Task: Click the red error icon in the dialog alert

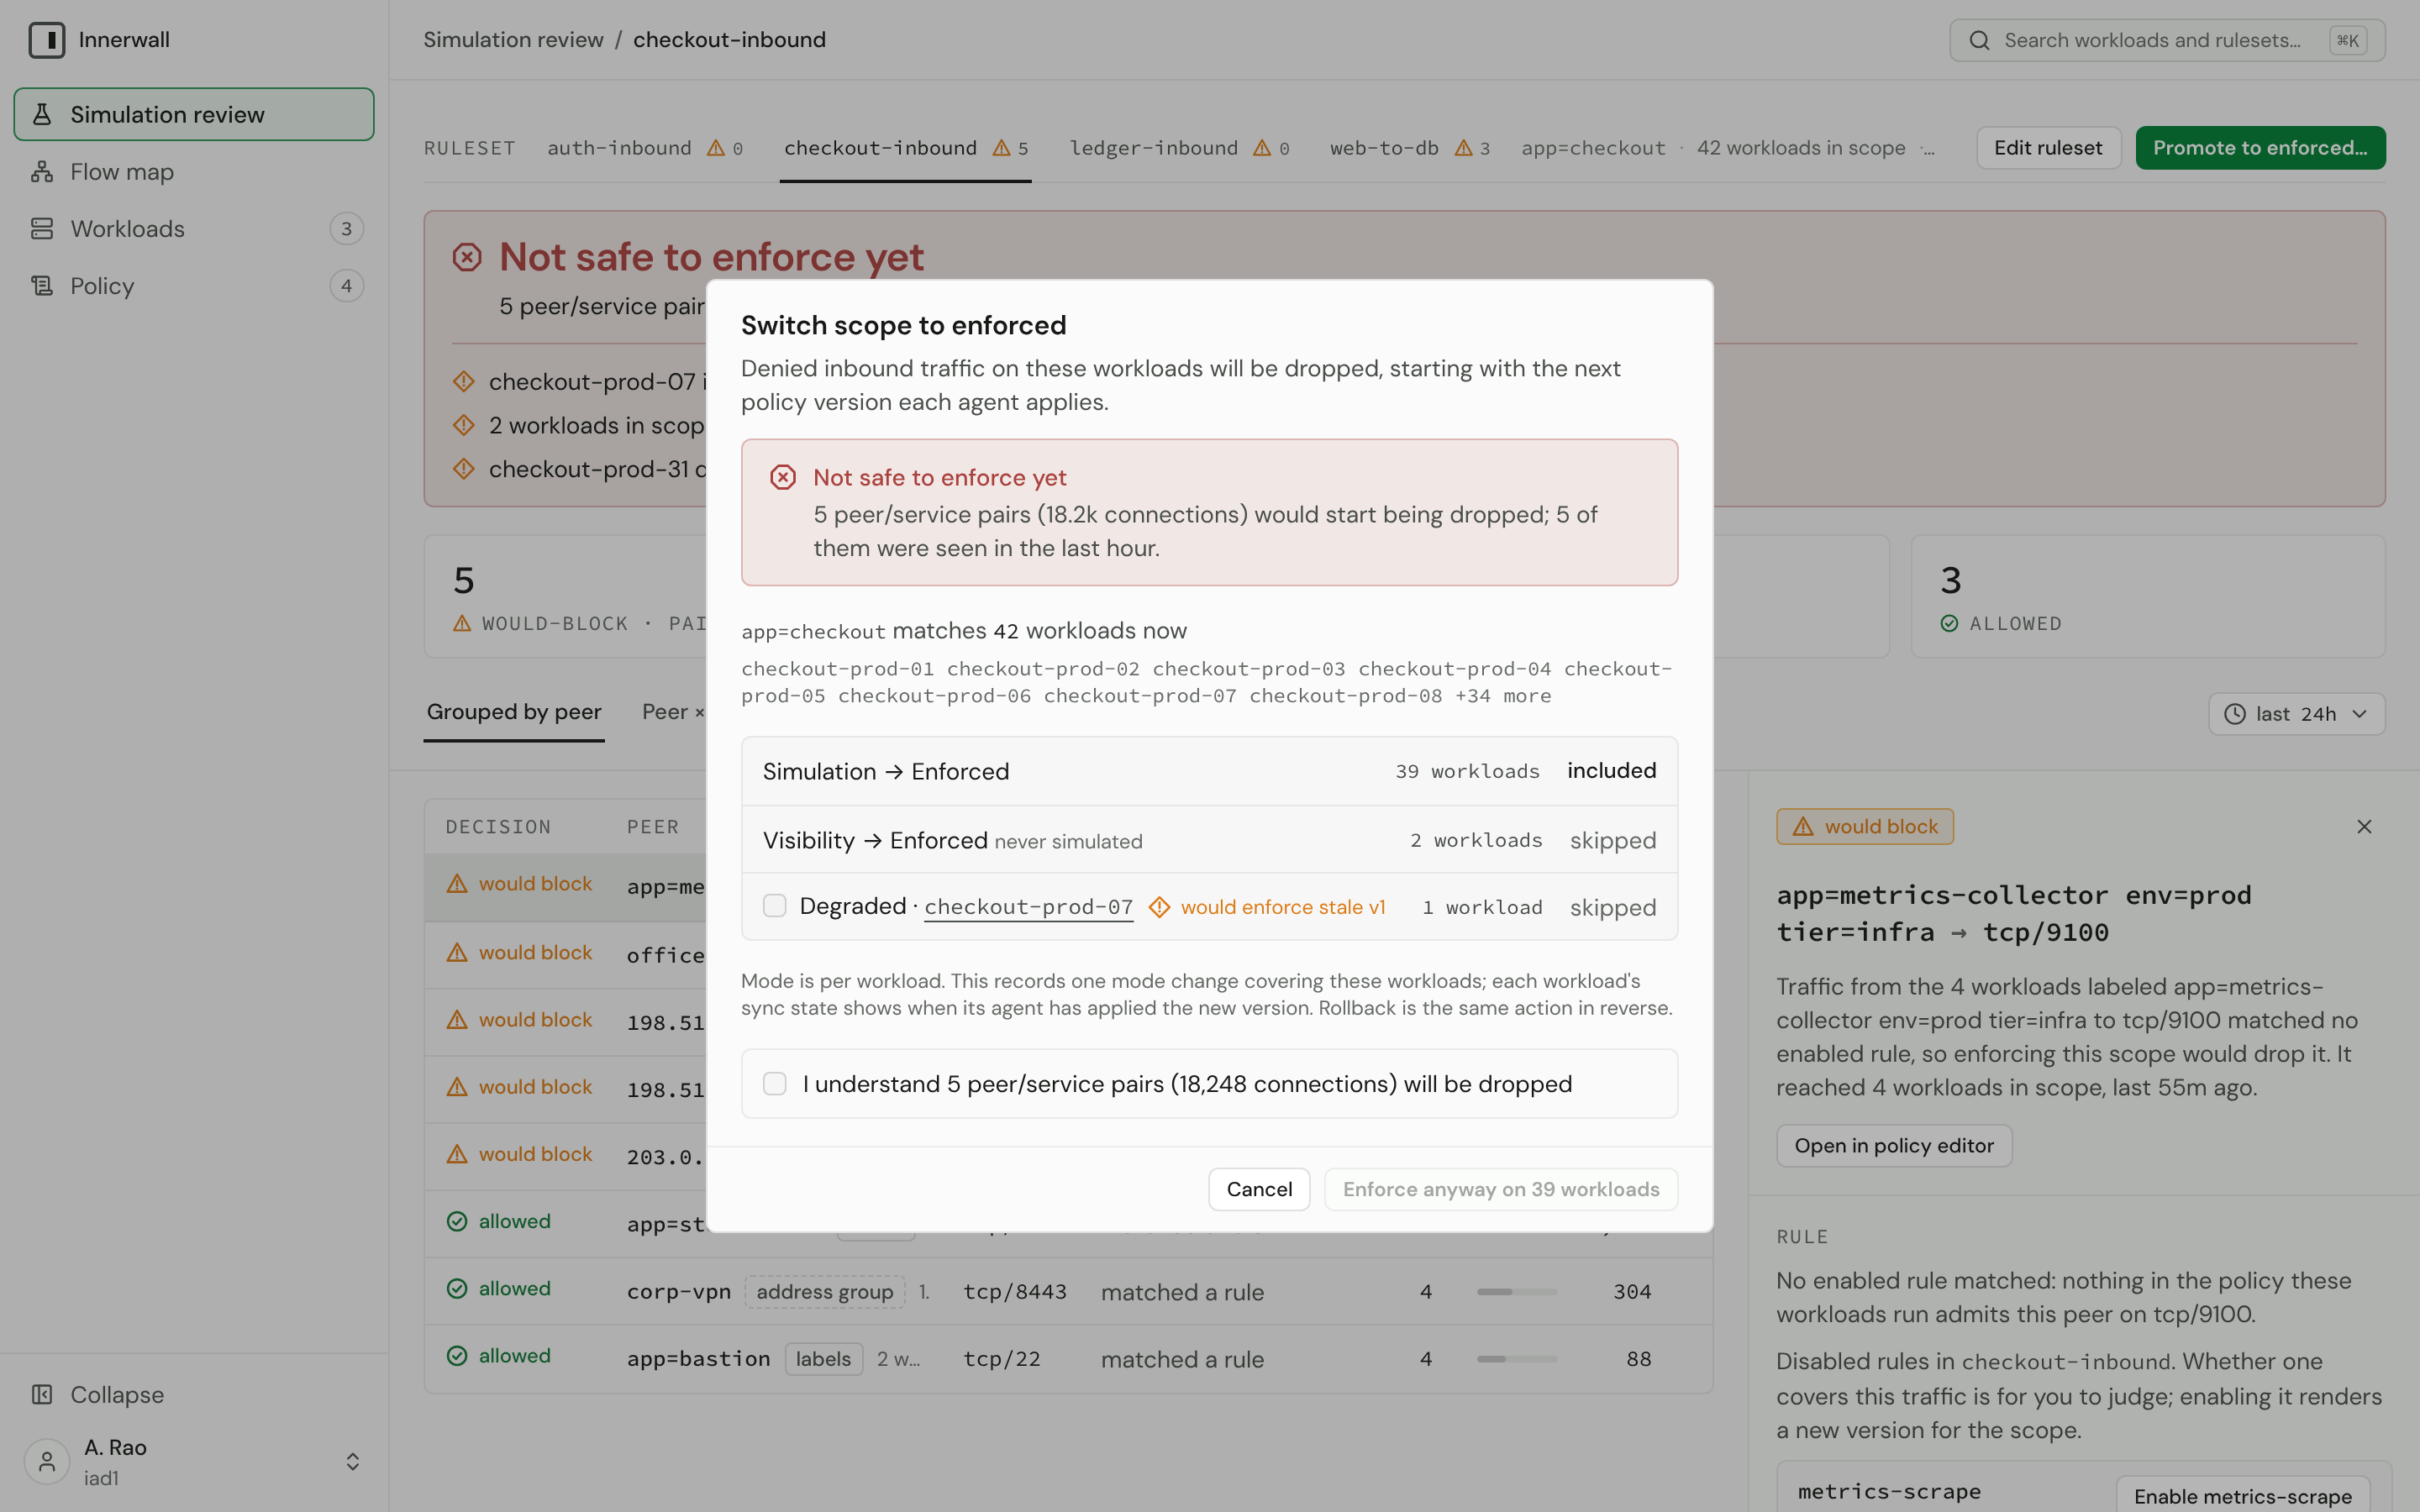Action: [783, 477]
